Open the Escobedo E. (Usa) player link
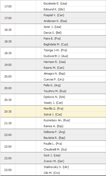 [x=55, y=3]
